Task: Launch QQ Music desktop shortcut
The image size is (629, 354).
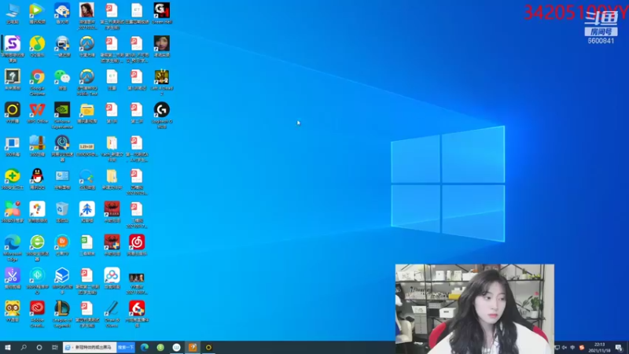Action: click(x=37, y=46)
